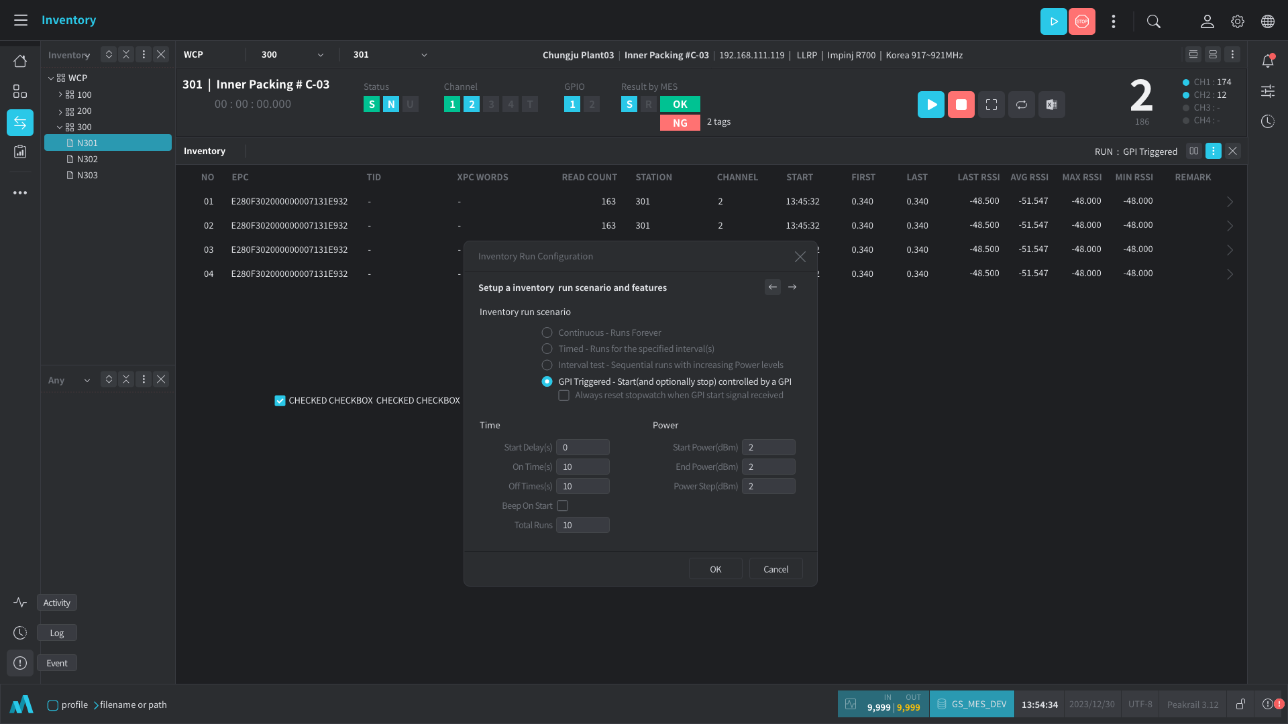1288x724 pixels.
Task: Select Timed run scenario radio button
Action: click(547, 349)
